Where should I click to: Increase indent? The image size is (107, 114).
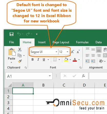tap(93, 61)
